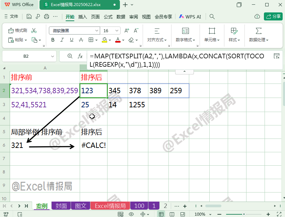Image resolution: width=285 pixels, height=217 pixels.
Task: Click the fx insert function icon
Action: (x=80, y=56)
